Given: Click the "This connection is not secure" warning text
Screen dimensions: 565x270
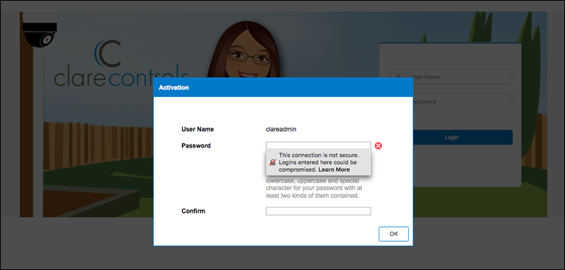Looking at the screenshot, I should click(318, 162).
